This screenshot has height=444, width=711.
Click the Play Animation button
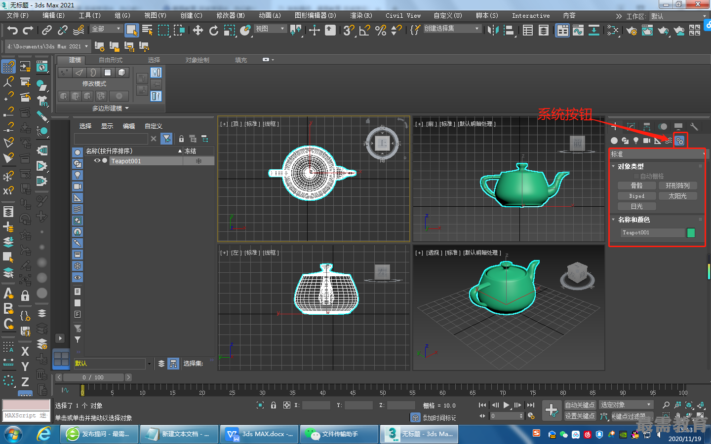506,405
